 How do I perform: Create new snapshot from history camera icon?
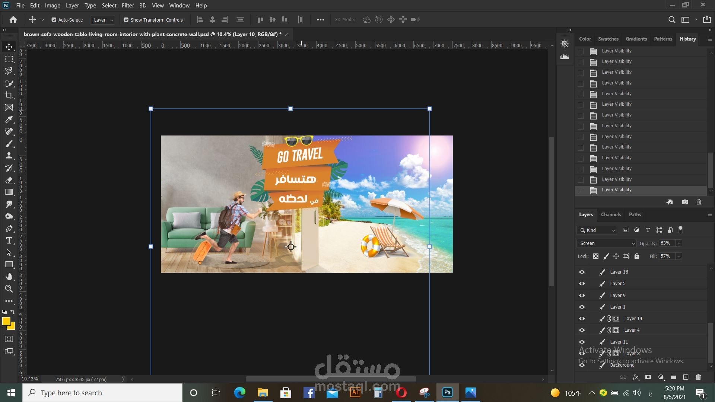(685, 202)
